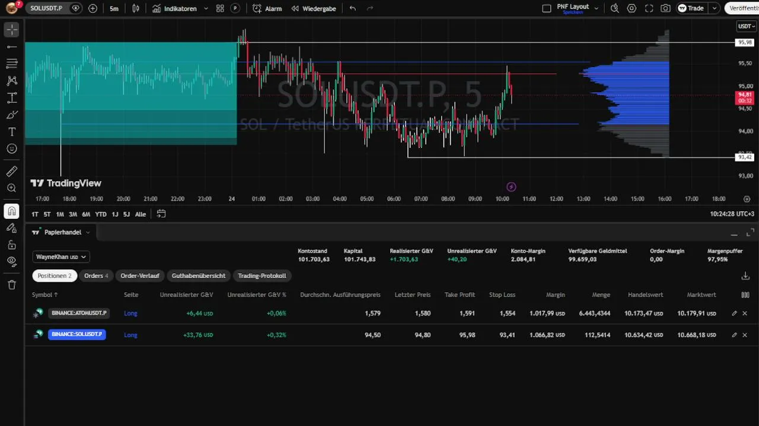Select the Alle time range
Screen dimensions: 759x426
[x=141, y=214]
